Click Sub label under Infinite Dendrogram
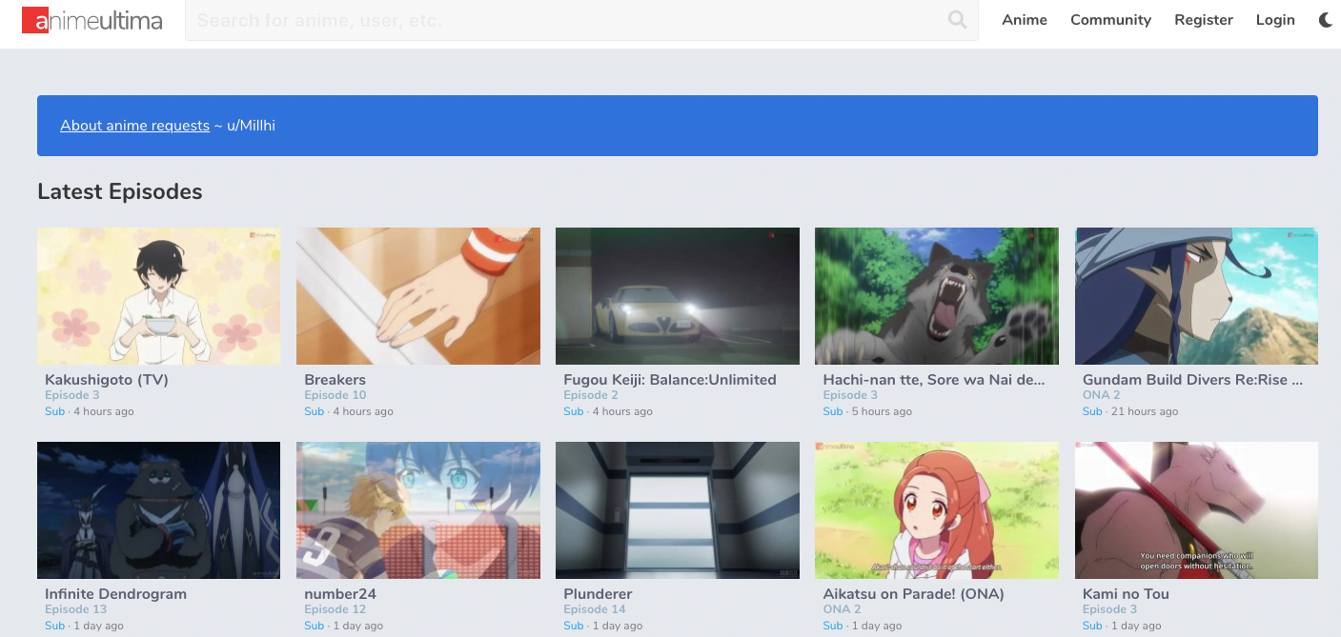1341x637 pixels. pos(54,626)
